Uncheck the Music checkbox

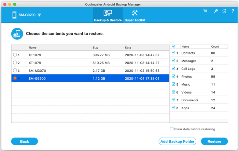pyautogui.click(x=173, y=84)
